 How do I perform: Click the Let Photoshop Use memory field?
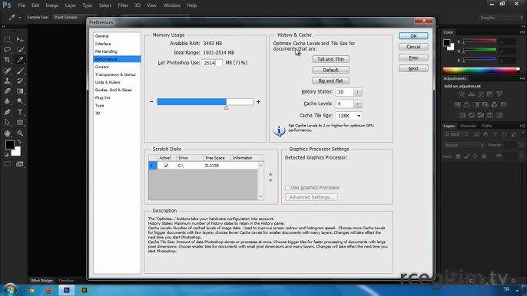(x=212, y=63)
